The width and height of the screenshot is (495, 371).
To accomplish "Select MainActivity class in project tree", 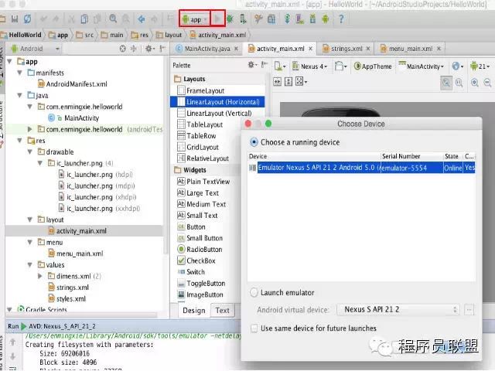I will click(x=73, y=118).
